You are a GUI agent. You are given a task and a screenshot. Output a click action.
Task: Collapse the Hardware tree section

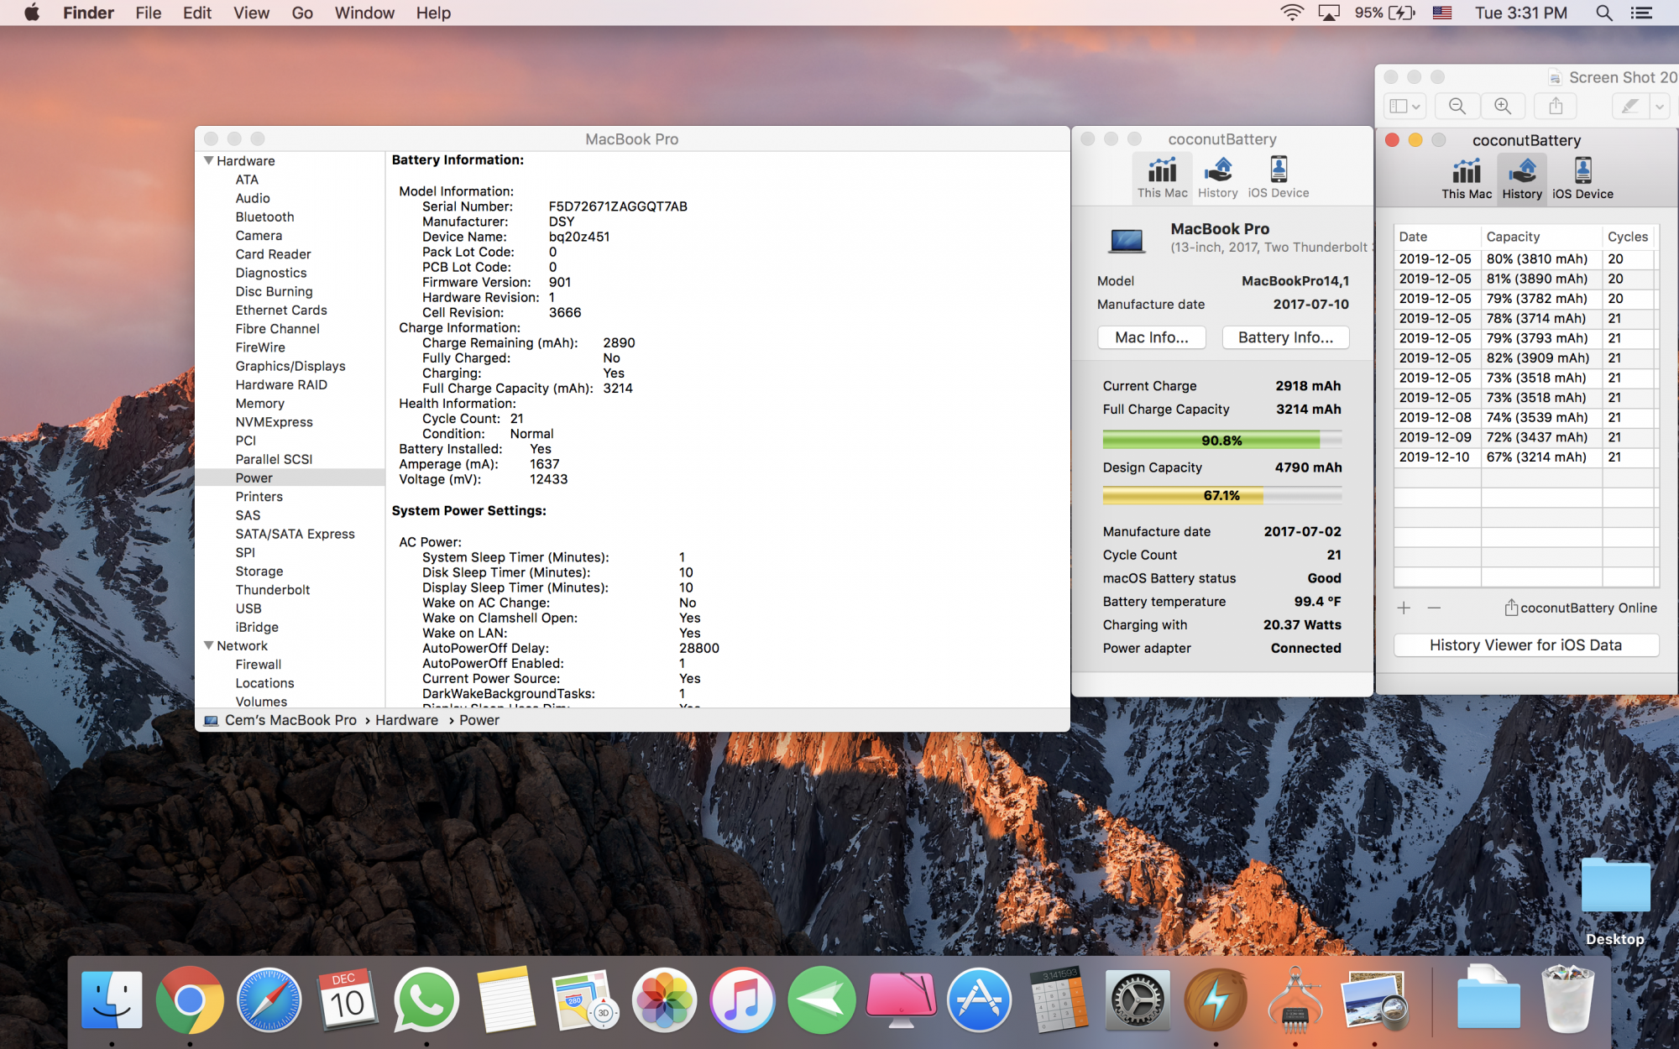[x=208, y=160]
